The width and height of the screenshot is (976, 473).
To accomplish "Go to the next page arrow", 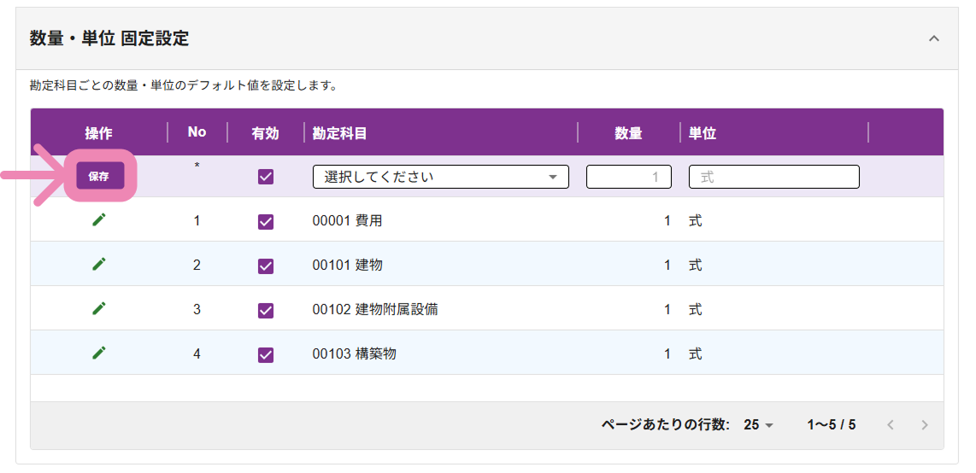I will pos(924,424).
